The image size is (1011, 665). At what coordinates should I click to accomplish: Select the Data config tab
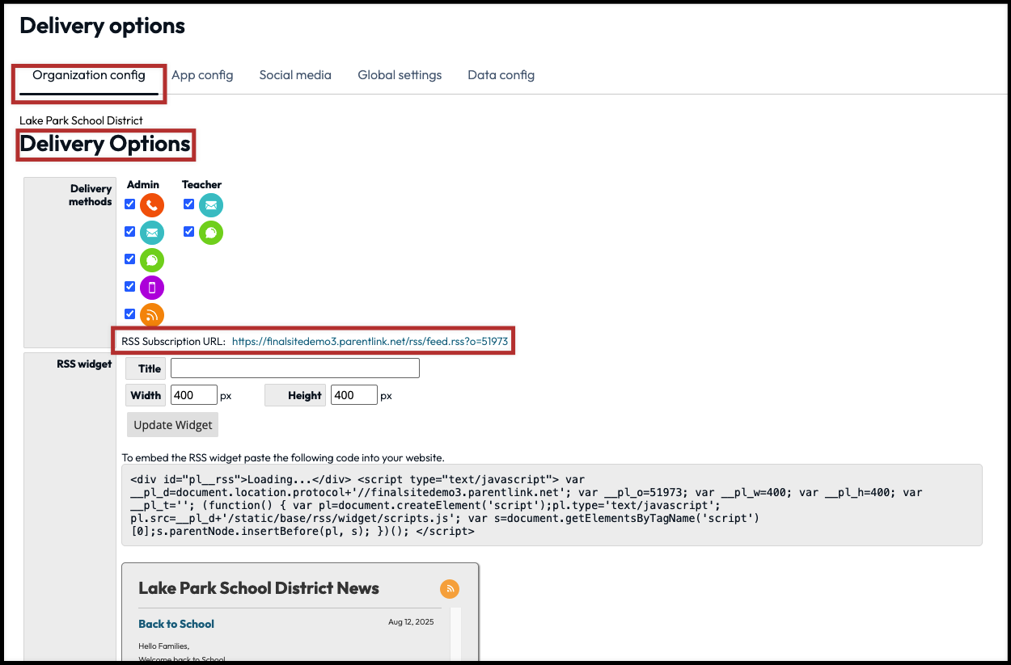point(501,75)
